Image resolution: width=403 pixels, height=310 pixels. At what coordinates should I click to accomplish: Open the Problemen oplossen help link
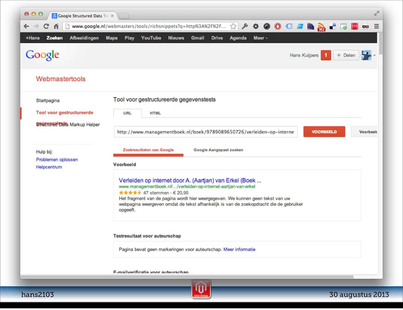[57, 160]
